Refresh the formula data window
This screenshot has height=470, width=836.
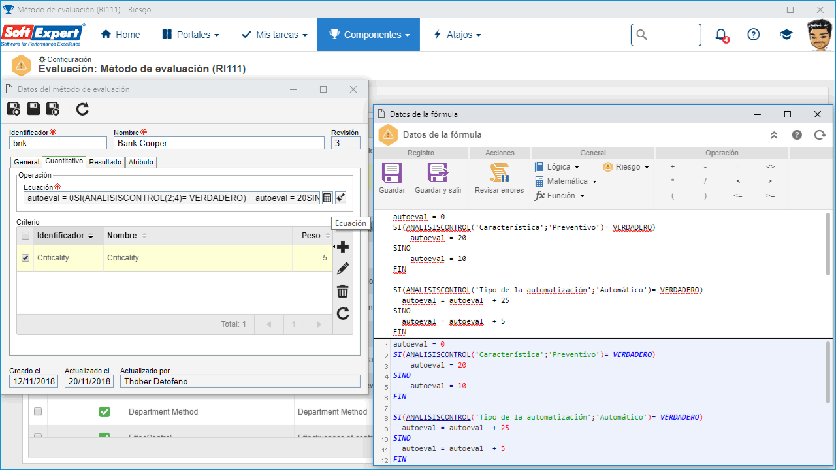pyautogui.click(x=820, y=135)
